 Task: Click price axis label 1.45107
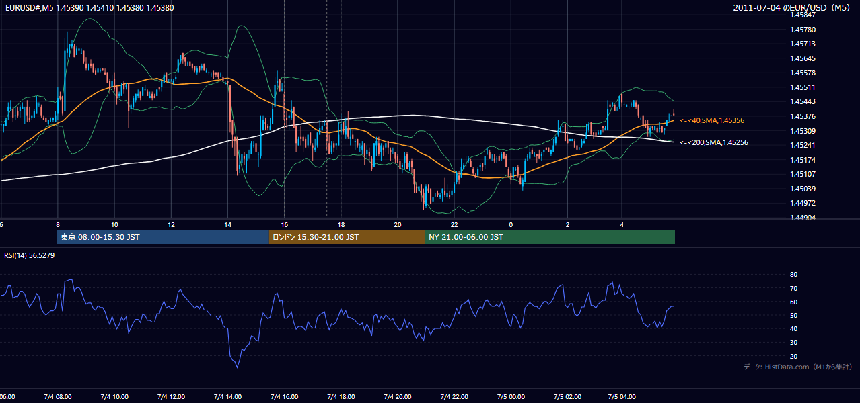click(x=802, y=174)
